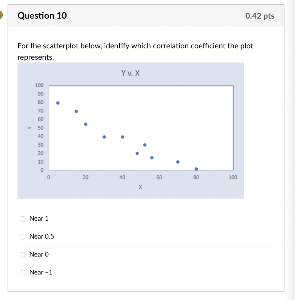
Task: Click the top-left data point near Y 80
Action: tap(58, 103)
